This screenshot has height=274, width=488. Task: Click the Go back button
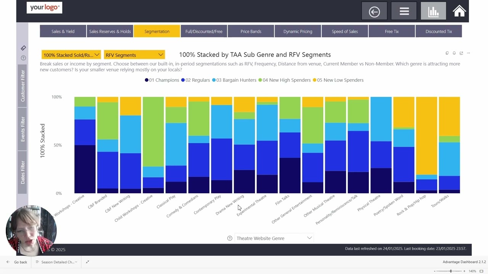coord(17,262)
